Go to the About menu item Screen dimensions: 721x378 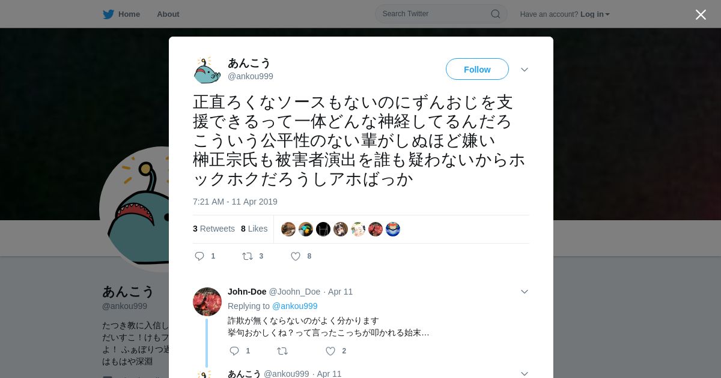[168, 14]
